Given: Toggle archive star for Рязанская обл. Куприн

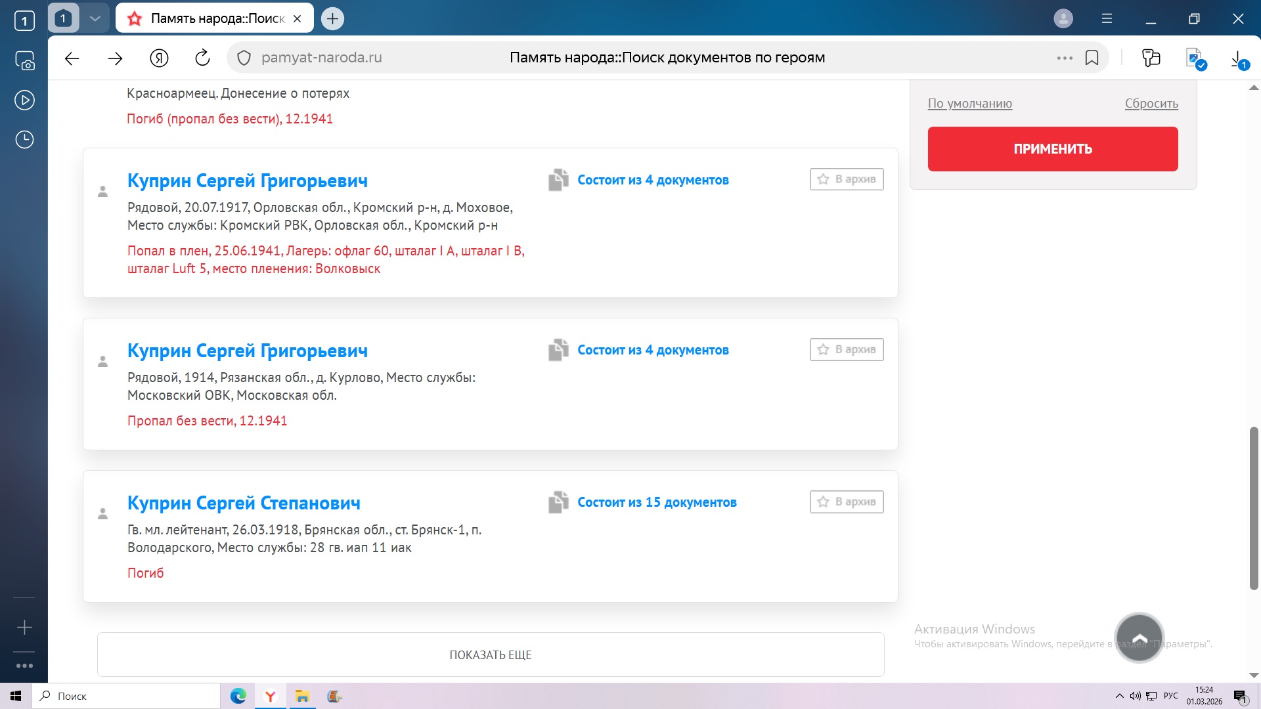Looking at the screenshot, I should pos(846,349).
